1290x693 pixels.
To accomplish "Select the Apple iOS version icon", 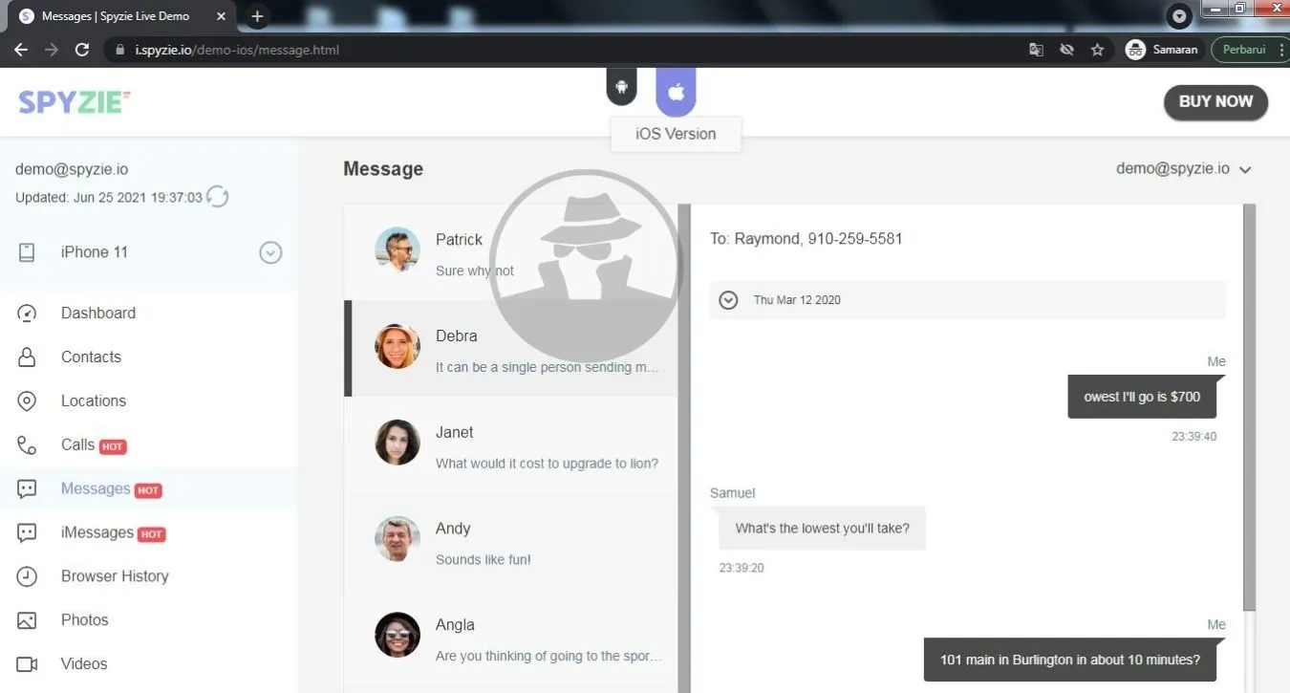I will click(x=676, y=92).
